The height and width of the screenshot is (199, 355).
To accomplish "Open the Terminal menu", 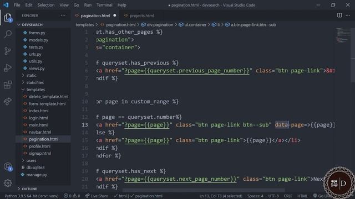I will click(104, 5).
